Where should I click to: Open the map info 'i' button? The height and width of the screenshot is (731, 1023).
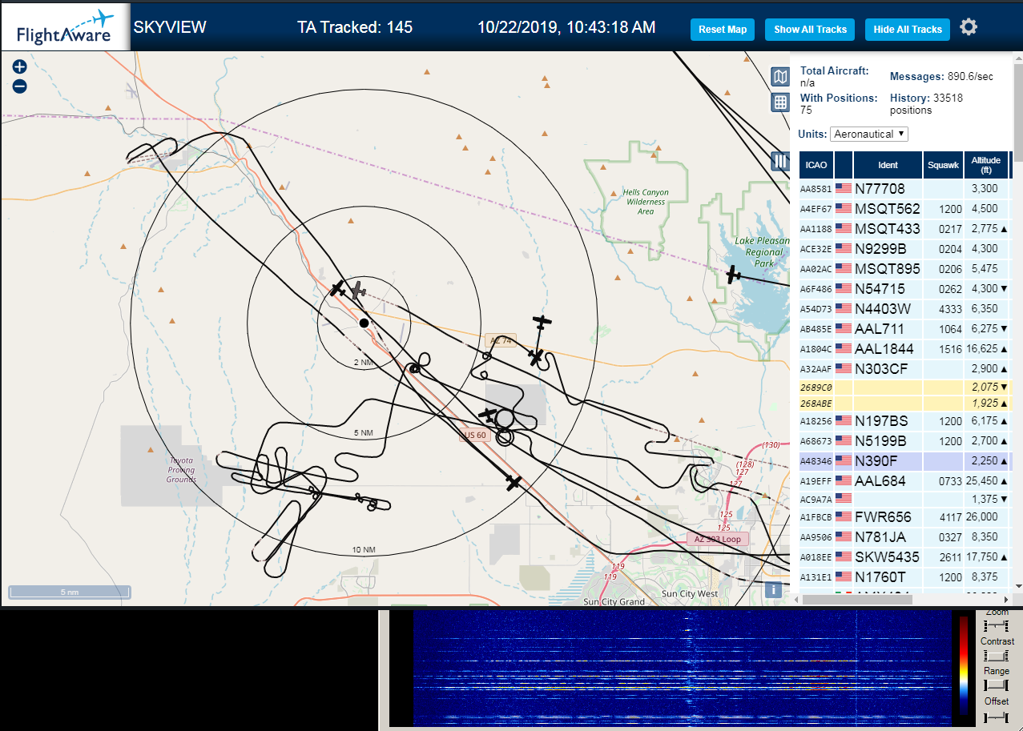(773, 590)
